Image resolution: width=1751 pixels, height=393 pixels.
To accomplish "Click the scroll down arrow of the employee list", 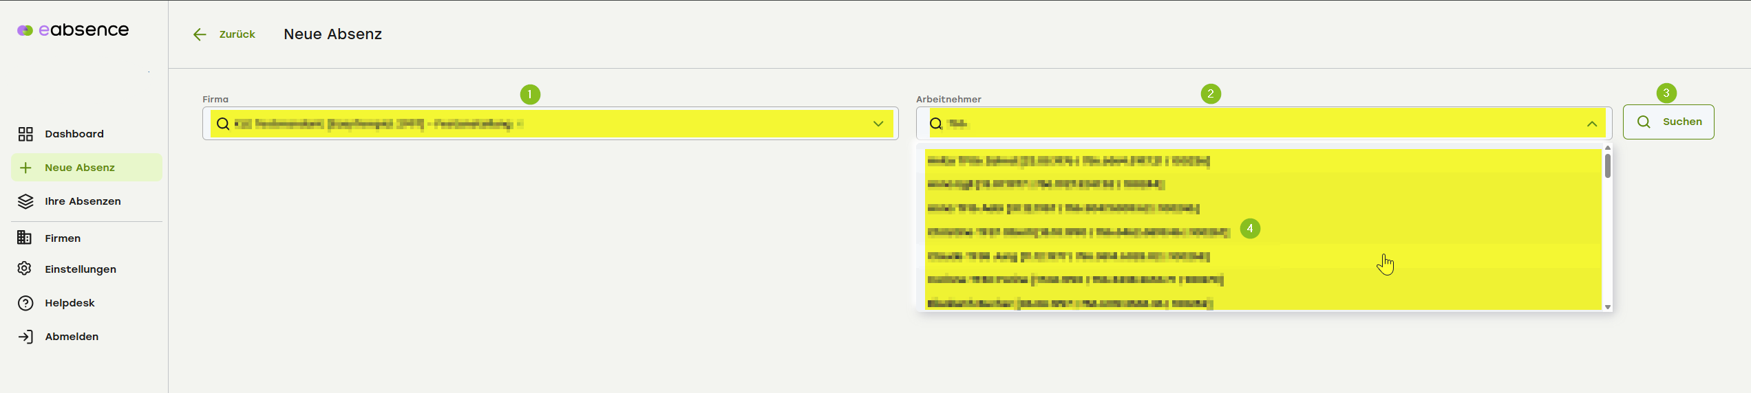I will 1608,307.
